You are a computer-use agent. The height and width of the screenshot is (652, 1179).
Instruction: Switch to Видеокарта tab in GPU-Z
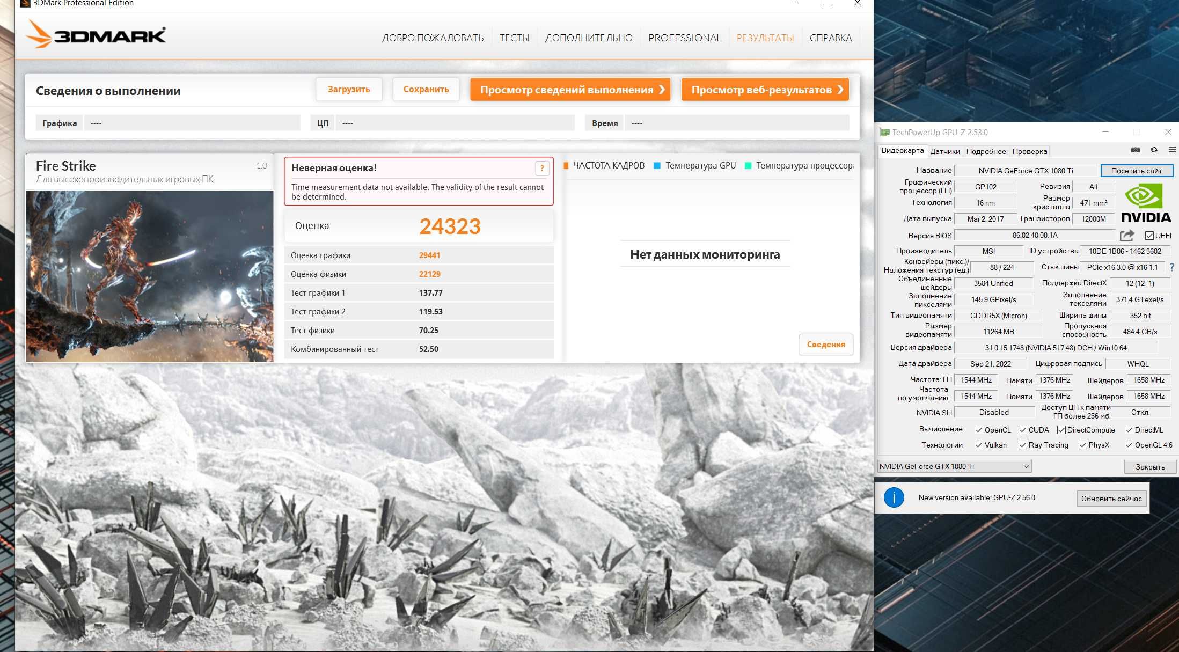coord(903,151)
